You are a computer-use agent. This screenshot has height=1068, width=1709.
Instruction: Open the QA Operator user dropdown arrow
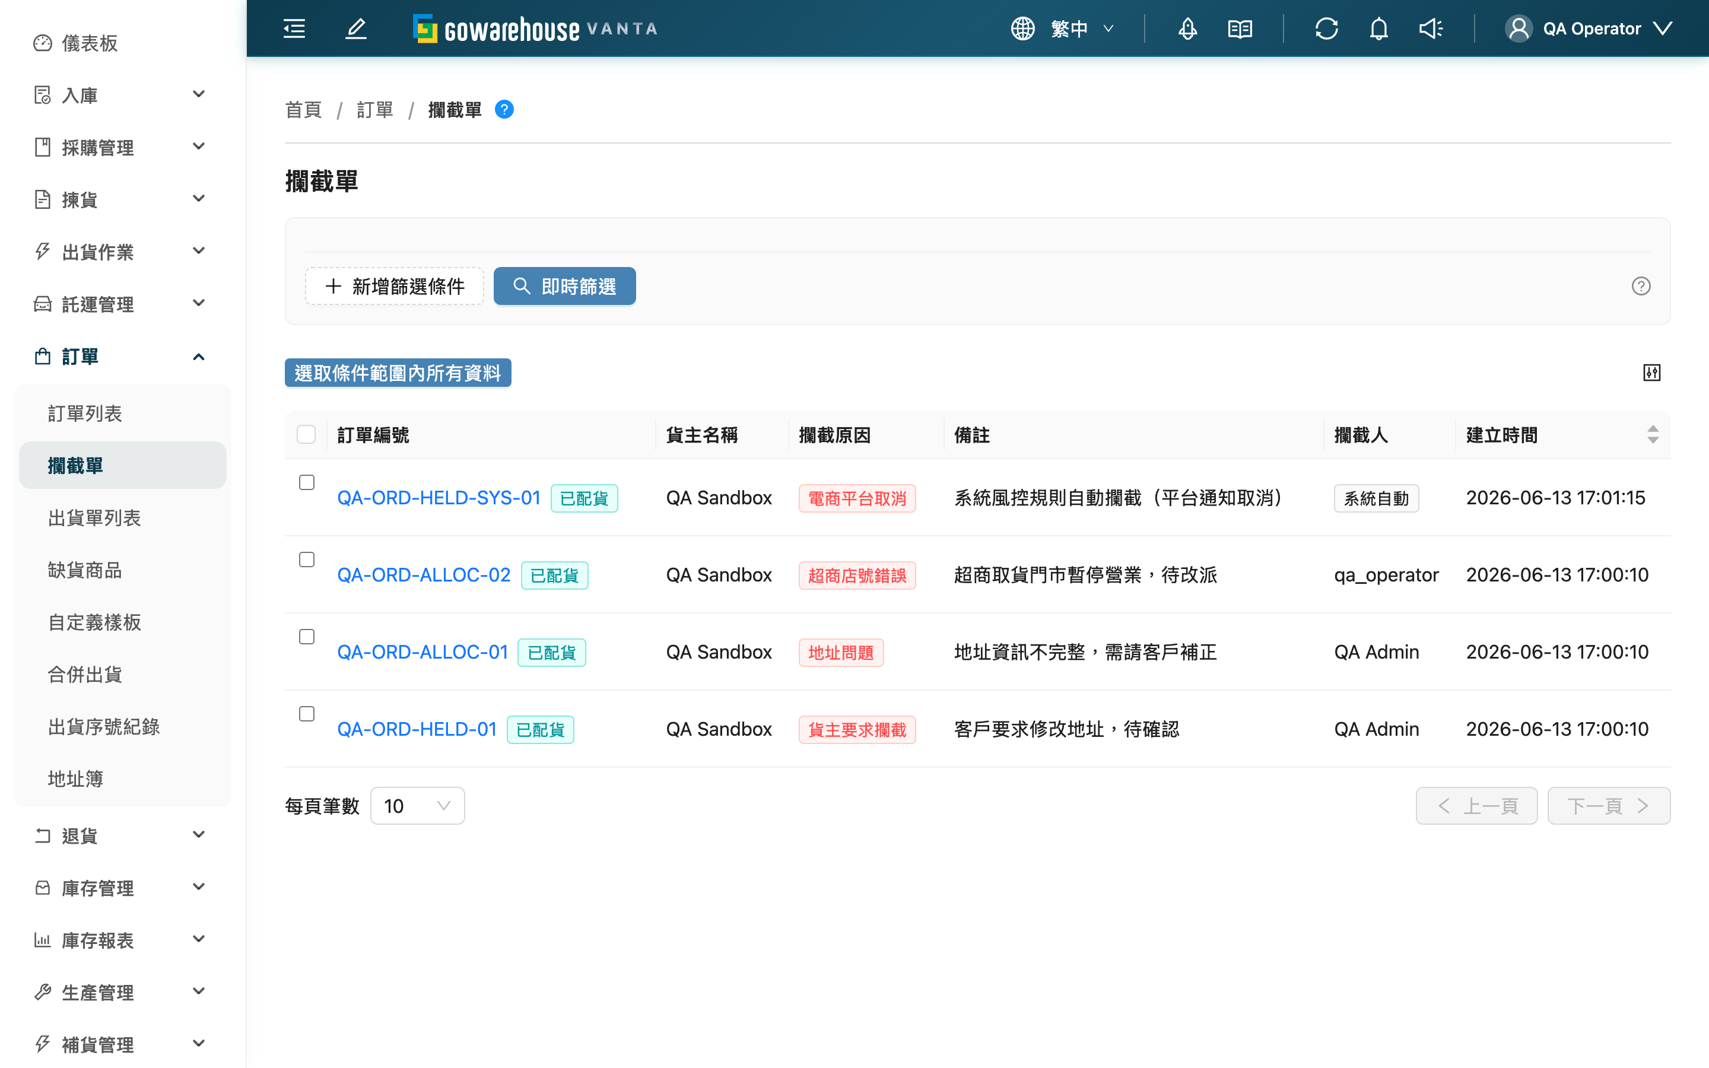1663,29
